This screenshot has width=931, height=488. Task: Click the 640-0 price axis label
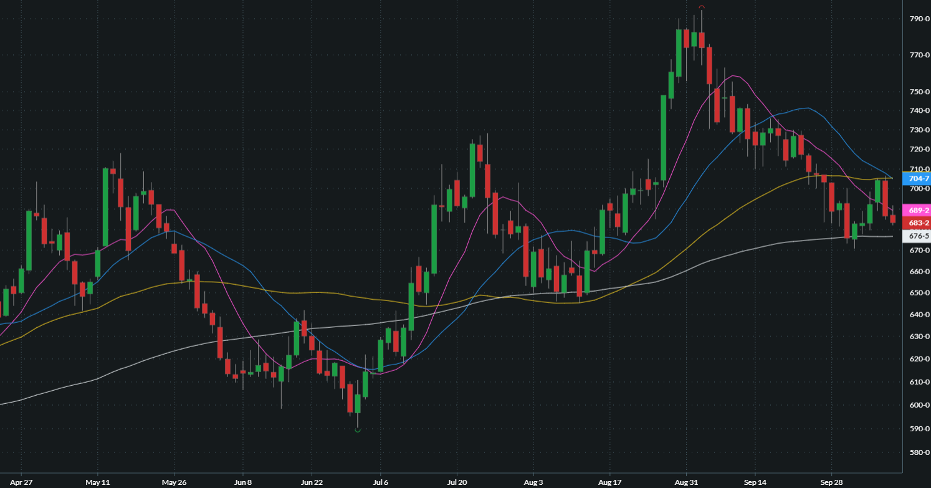tap(919, 315)
